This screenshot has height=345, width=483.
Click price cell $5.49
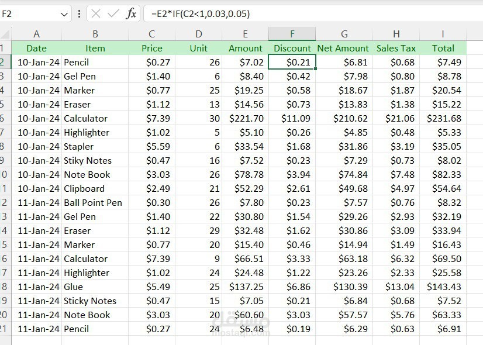tap(151, 287)
